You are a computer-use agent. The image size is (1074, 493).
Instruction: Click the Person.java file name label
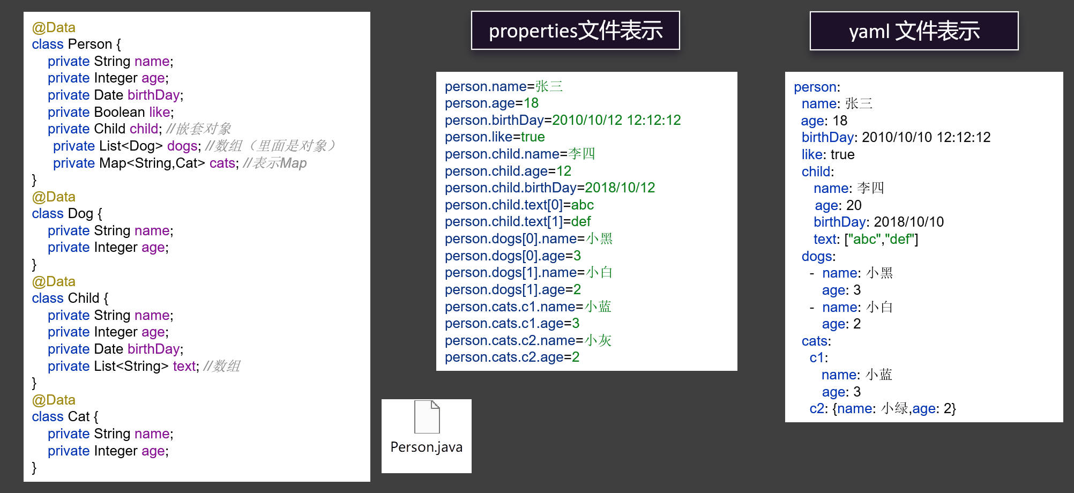pyautogui.click(x=426, y=447)
